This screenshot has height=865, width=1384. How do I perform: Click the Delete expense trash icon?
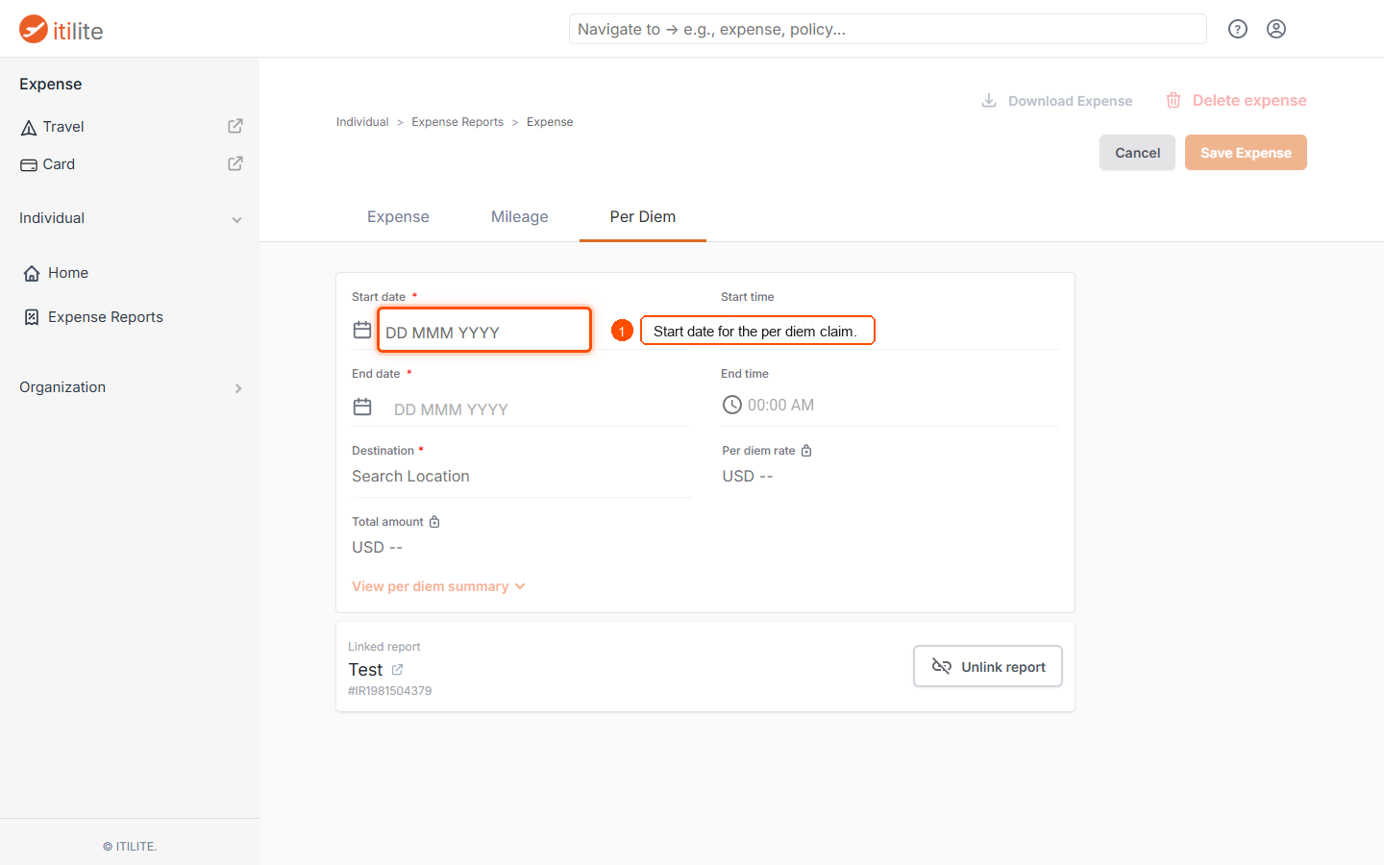point(1174,100)
